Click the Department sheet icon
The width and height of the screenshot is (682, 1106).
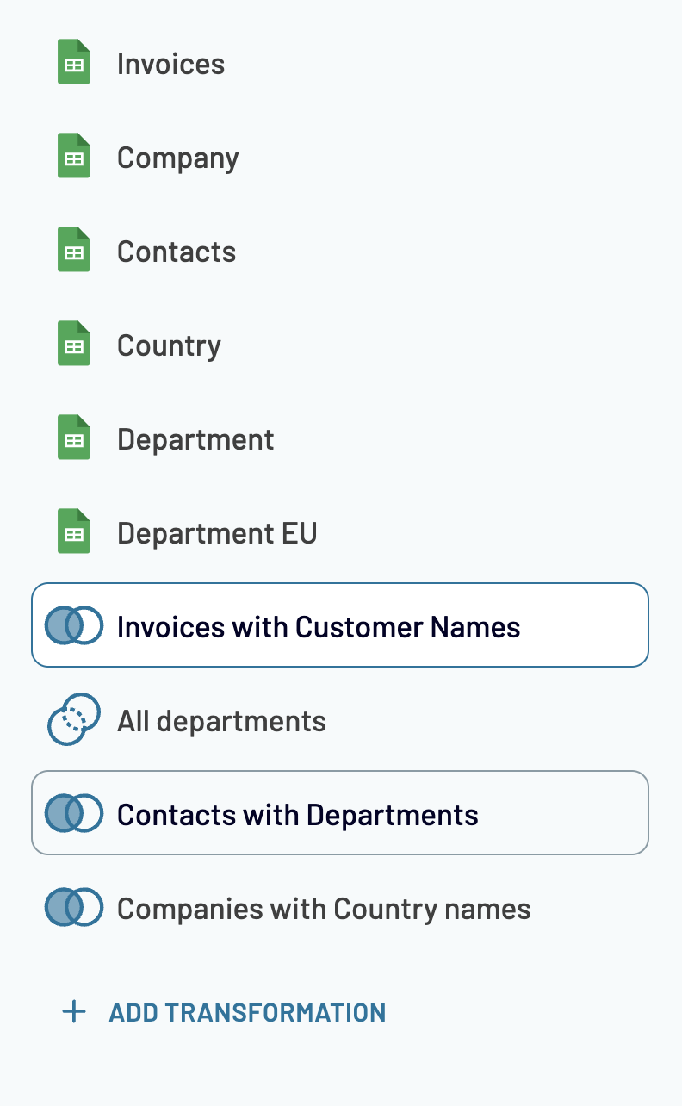[74, 438]
